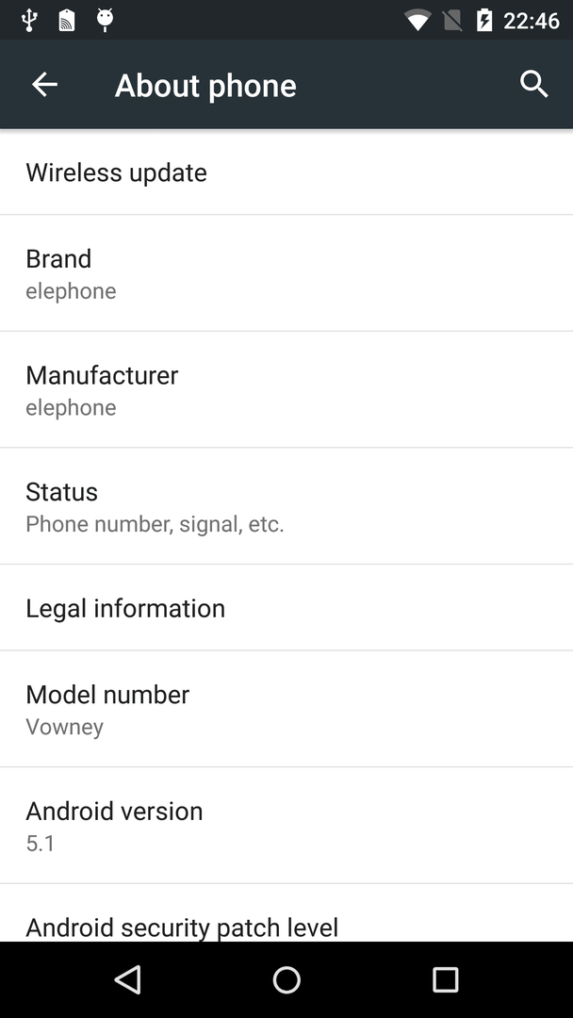Tap the SD card notification icon
573x1018 pixels.
point(67,20)
